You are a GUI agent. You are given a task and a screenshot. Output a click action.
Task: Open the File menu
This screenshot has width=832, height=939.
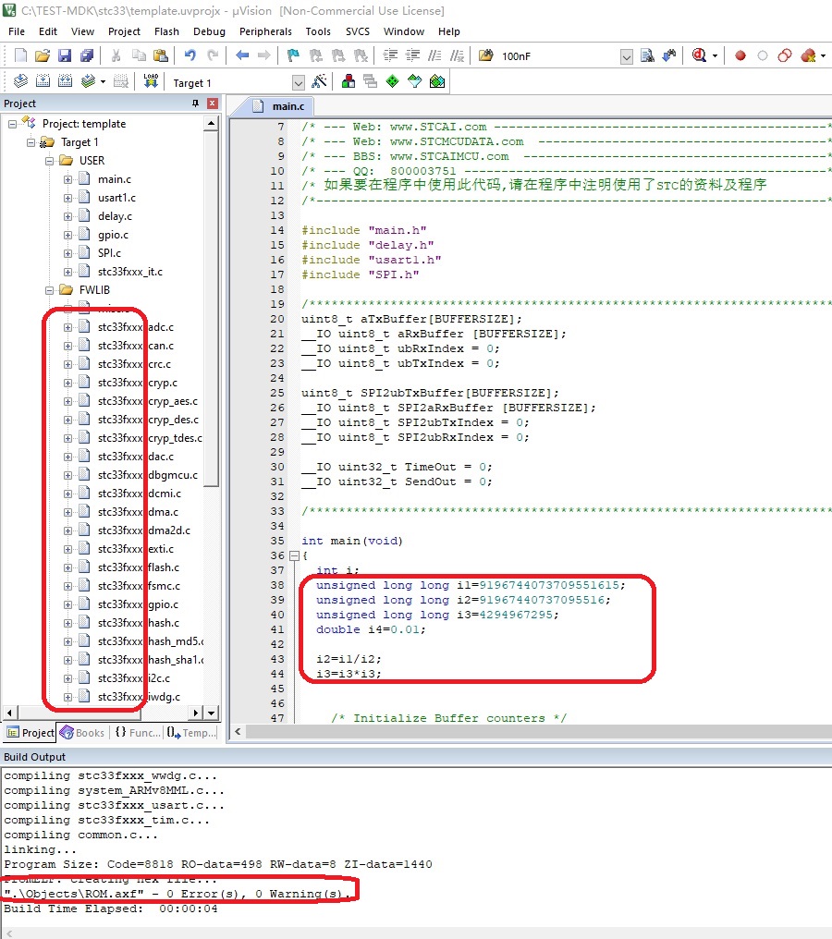(x=17, y=31)
